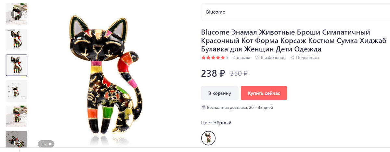Click the share icon next to Поделиться
This screenshot has width=390, height=152.
292,58
